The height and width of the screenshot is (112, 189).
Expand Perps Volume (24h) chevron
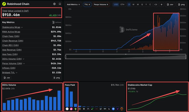click(x=24, y=64)
